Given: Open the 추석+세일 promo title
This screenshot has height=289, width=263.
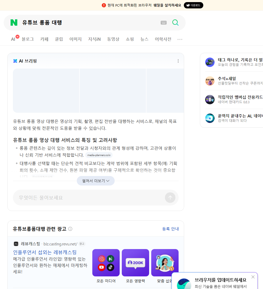Looking at the screenshot, I should click(x=227, y=79).
